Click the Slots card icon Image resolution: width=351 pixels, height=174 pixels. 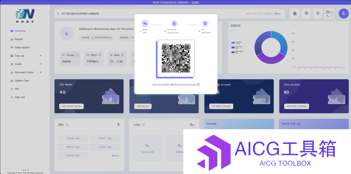point(88,55)
